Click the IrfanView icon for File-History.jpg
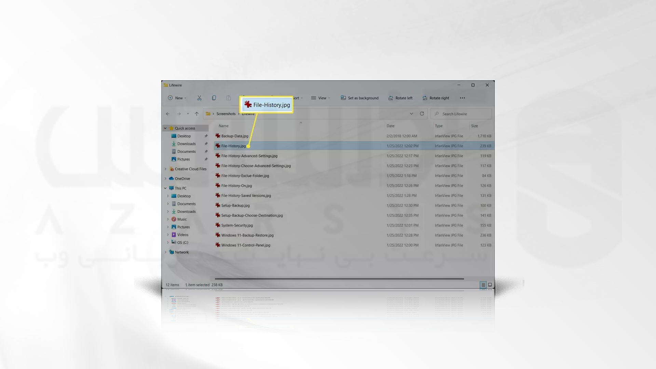 point(218,146)
